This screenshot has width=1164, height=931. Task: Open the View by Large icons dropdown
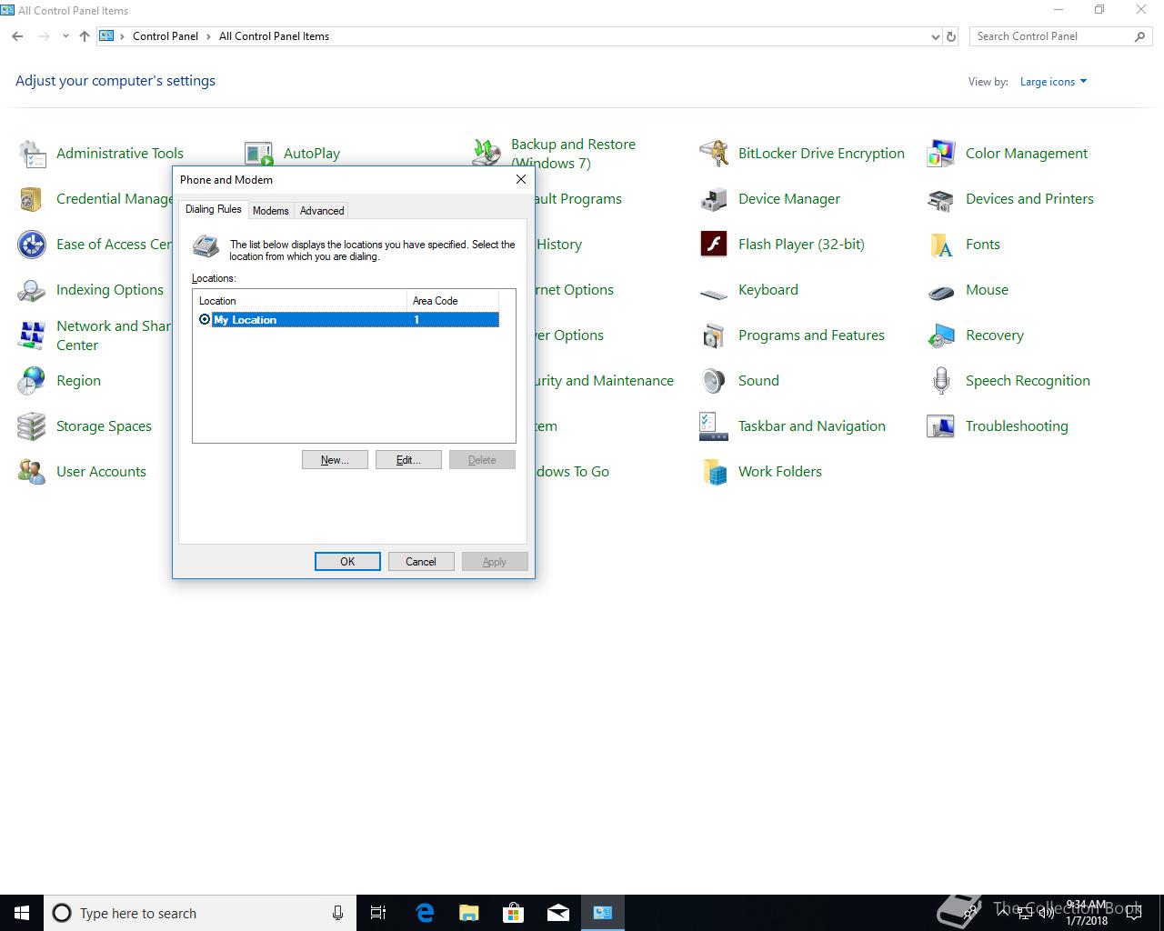click(1053, 82)
